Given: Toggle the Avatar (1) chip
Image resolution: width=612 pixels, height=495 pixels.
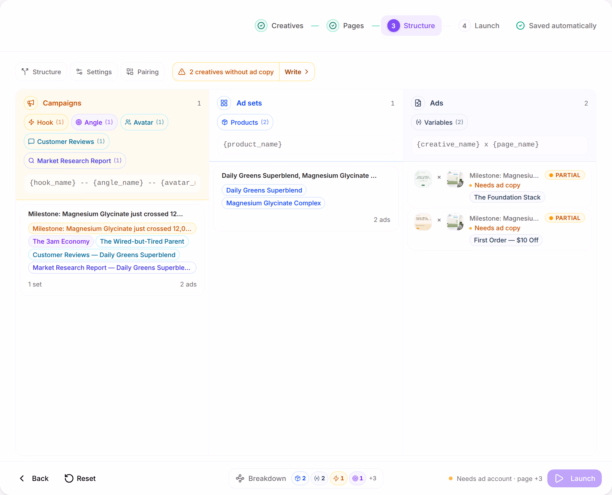Looking at the screenshot, I should click(144, 122).
